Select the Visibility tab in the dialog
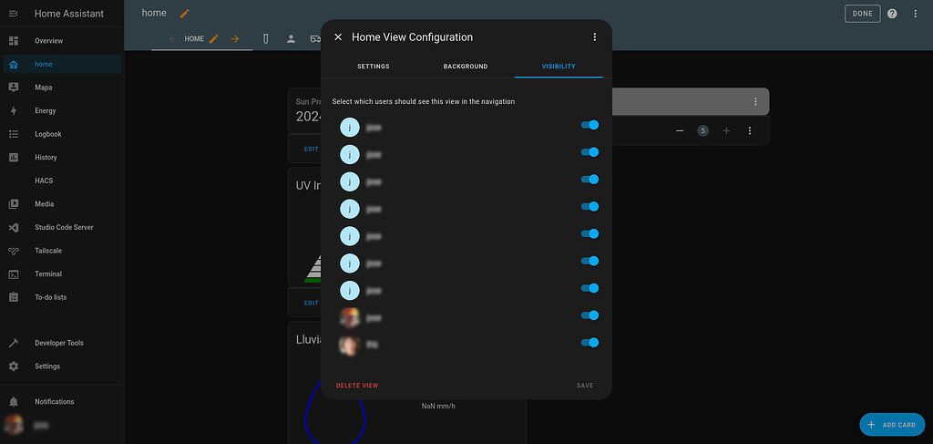Screen dimensions: 933x444 pos(559,66)
